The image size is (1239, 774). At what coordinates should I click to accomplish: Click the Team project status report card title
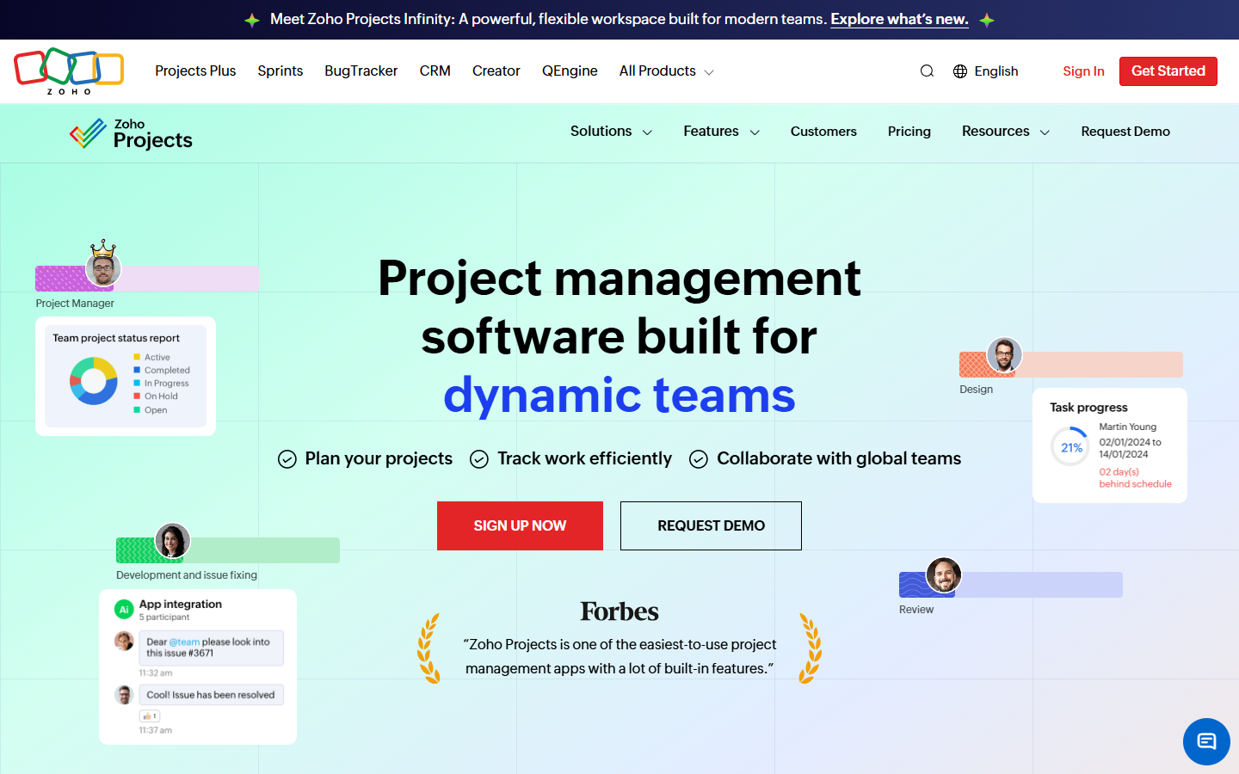(116, 338)
